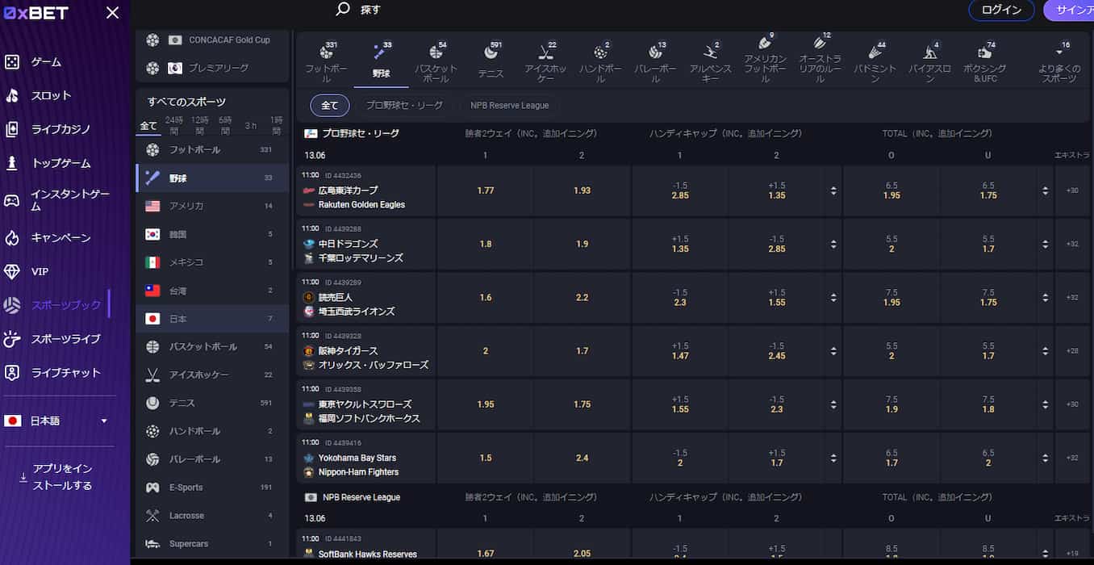This screenshot has height=565, width=1094.
Task: Select the 全て league filter pill
Action: point(330,105)
